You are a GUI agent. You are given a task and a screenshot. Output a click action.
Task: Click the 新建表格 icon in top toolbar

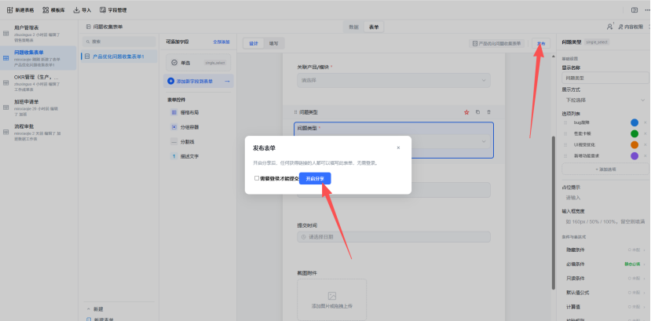coord(9,10)
